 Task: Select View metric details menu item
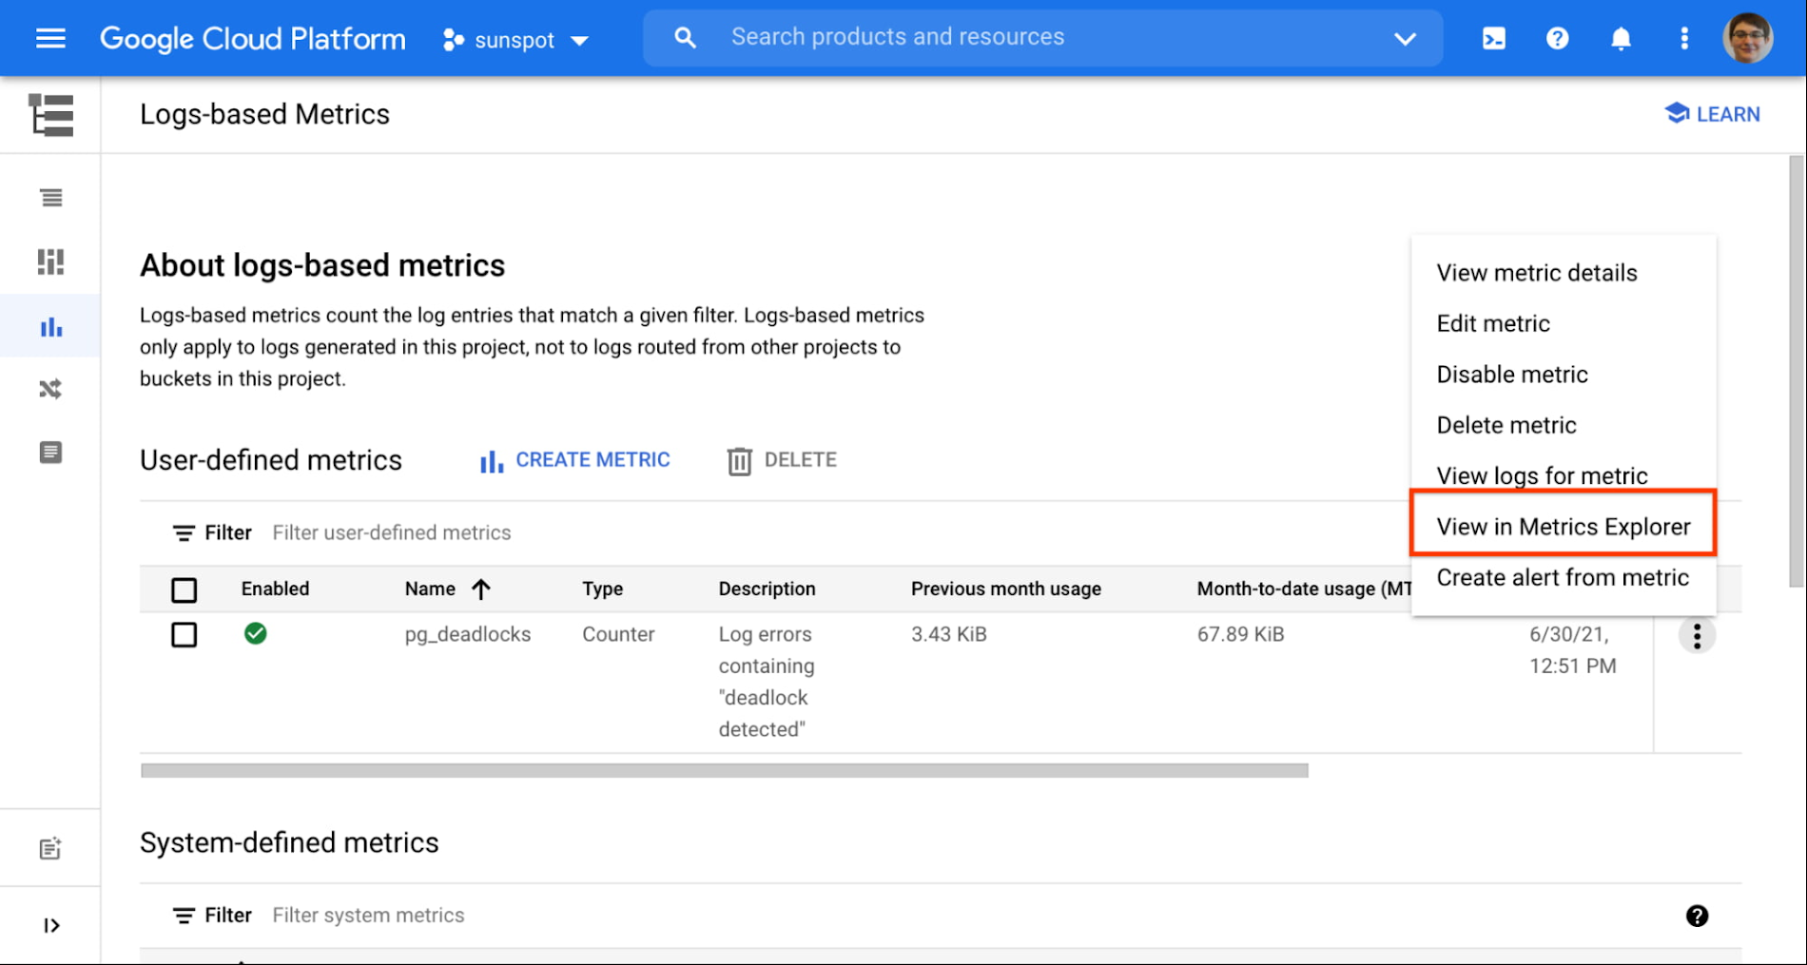click(x=1564, y=273)
